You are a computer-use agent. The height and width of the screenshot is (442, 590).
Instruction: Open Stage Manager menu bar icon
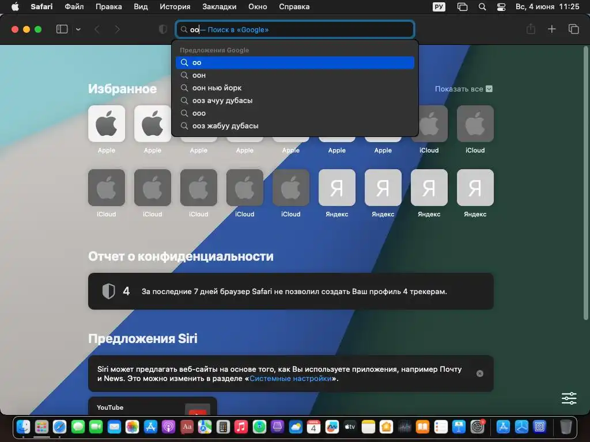click(x=462, y=7)
